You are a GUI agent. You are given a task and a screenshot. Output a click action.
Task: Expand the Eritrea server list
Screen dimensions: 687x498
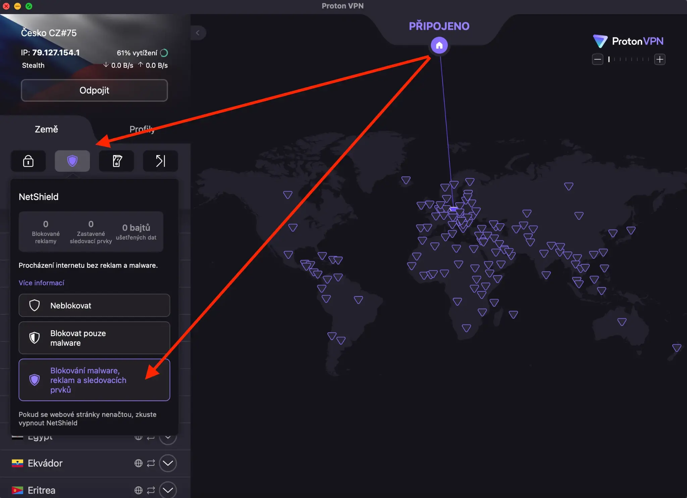point(168,490)
